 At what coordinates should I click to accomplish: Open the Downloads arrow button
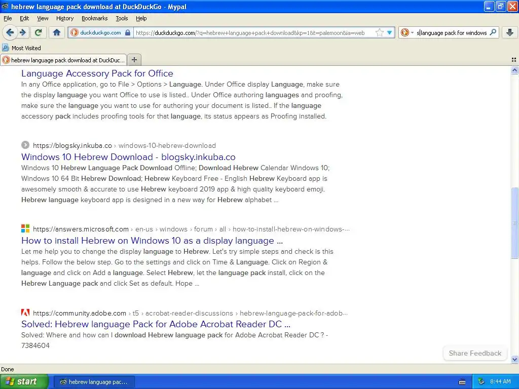point(510,32)
